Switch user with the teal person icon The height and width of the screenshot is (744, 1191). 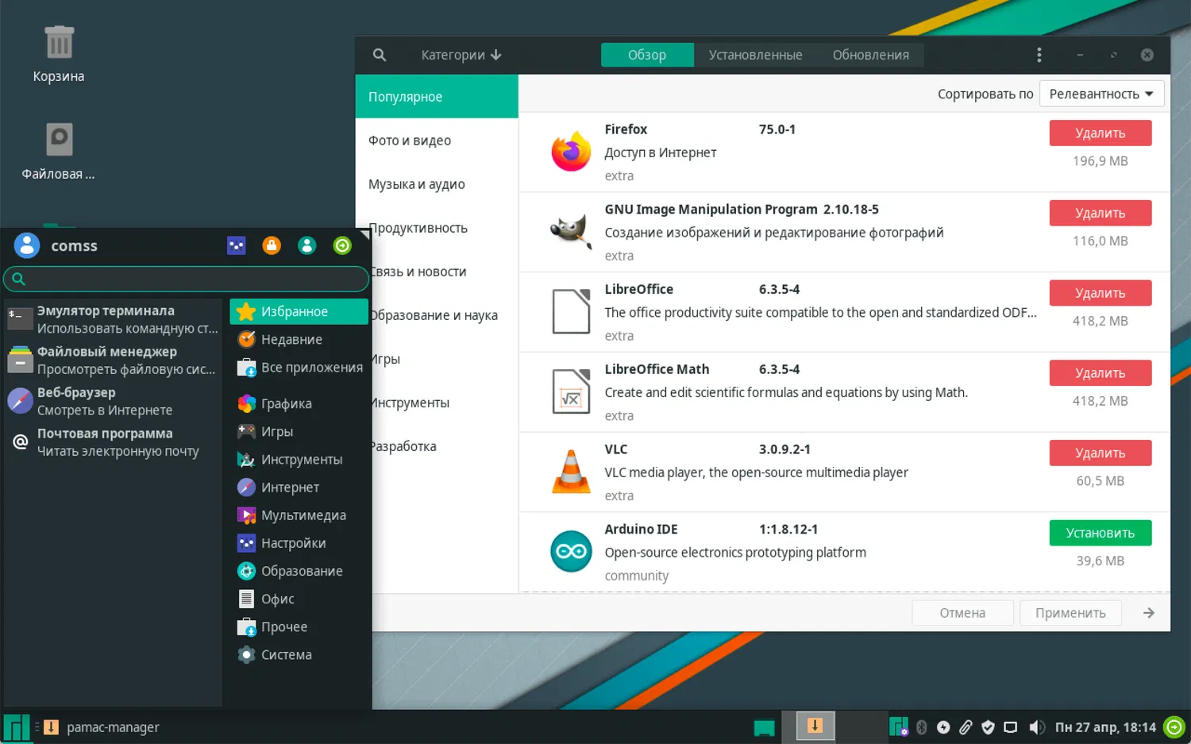coord(307,245)
